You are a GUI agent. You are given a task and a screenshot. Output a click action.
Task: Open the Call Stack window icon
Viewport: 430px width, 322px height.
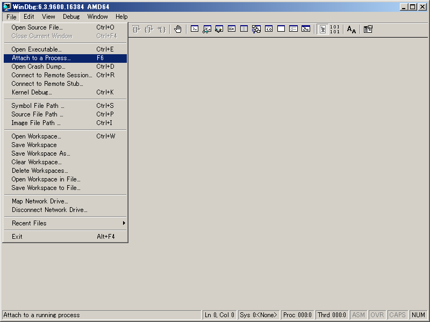point(256,29)
